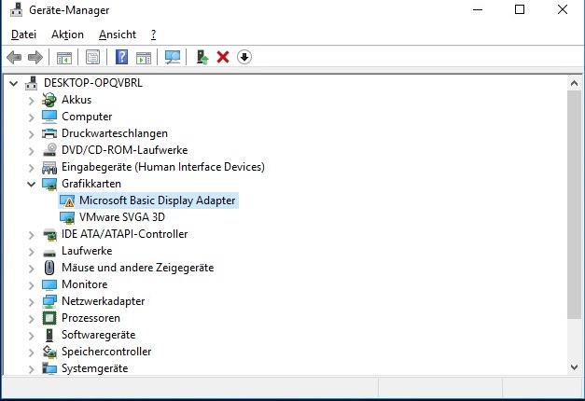Image resolution: width=585 pixels, height=401 pixels.
Task: Click the show/hide console tree icon
Action: click(x=64, y=58)
